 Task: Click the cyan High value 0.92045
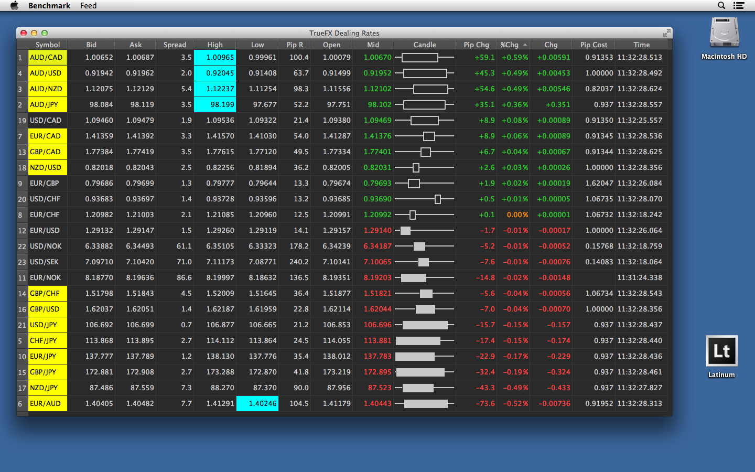(215, 73)
